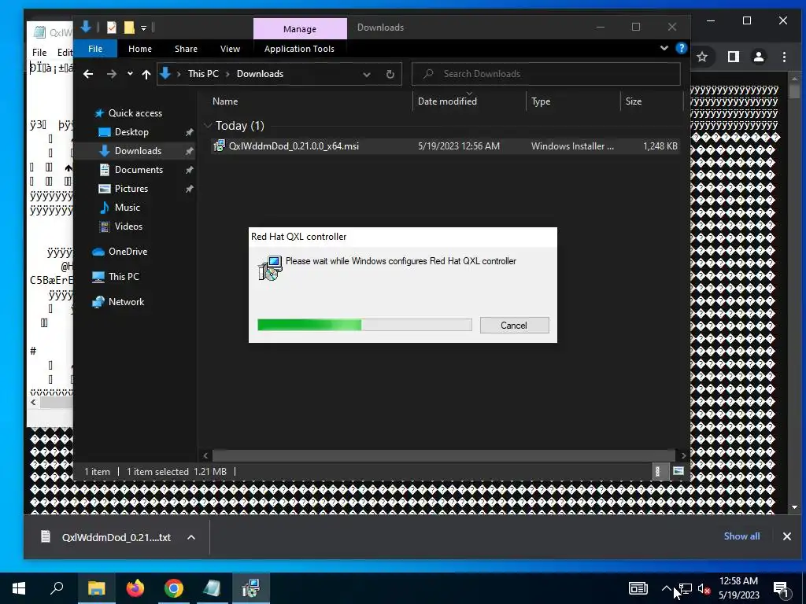
Task: Select Network in navigation pane
Action: tap(126, 302)
